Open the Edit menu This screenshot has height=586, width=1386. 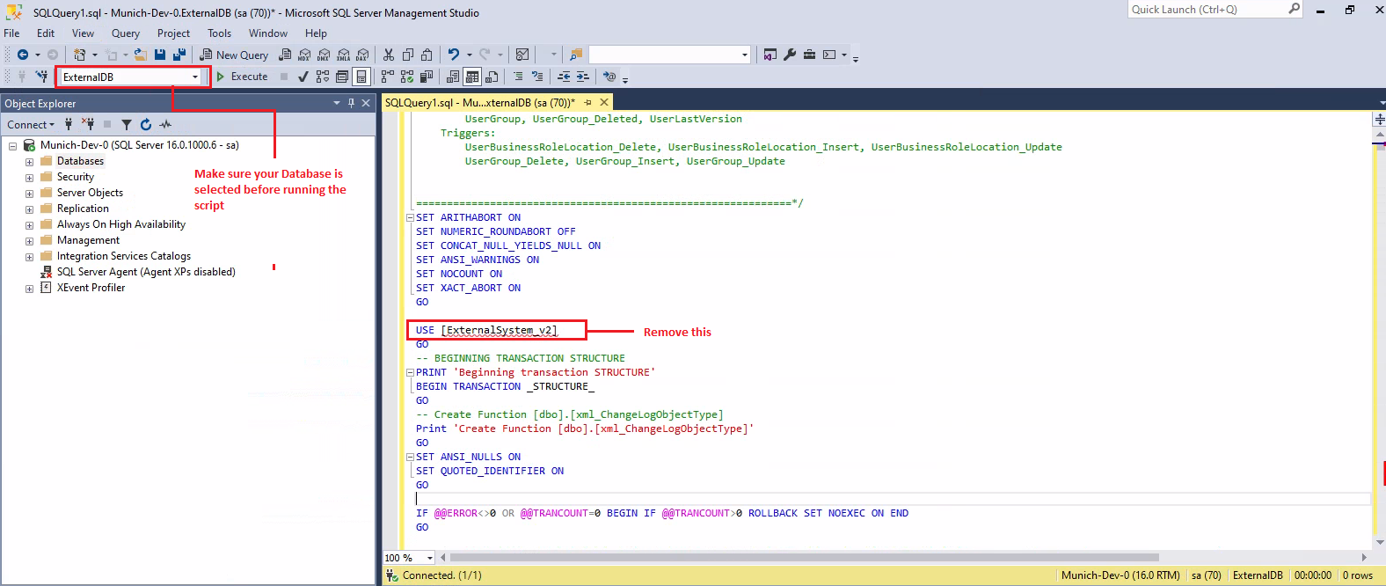tap(46, 33)
